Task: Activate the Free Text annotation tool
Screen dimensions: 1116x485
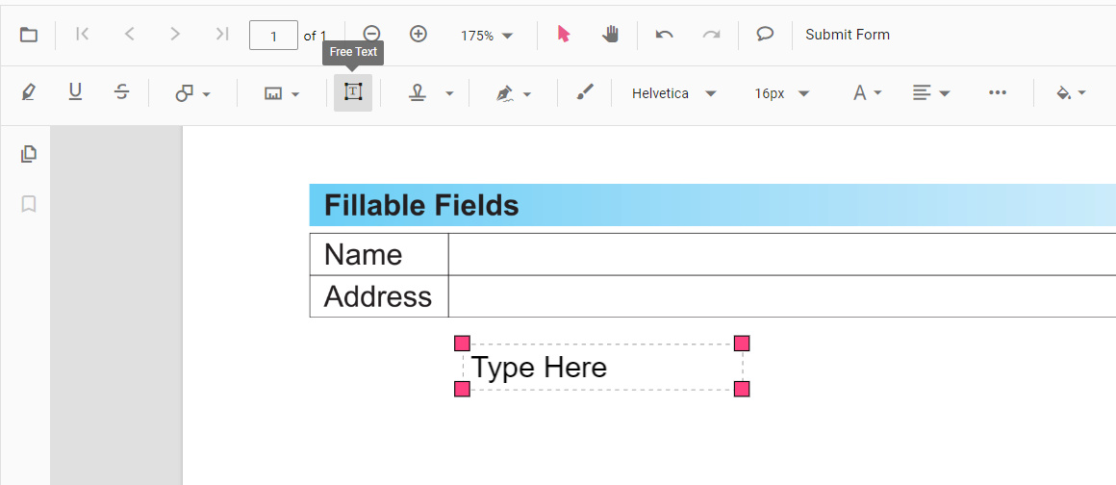Action: pos(353,92)
